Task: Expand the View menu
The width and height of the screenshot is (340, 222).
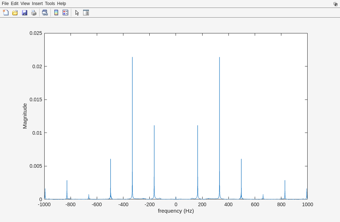Action: pos(25,4)
